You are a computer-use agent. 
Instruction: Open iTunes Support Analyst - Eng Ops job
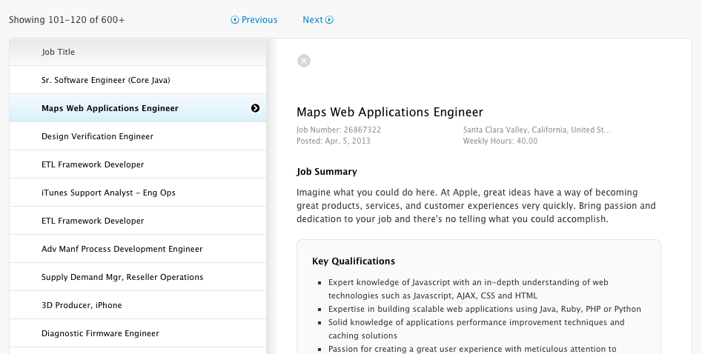coord(108,193)
